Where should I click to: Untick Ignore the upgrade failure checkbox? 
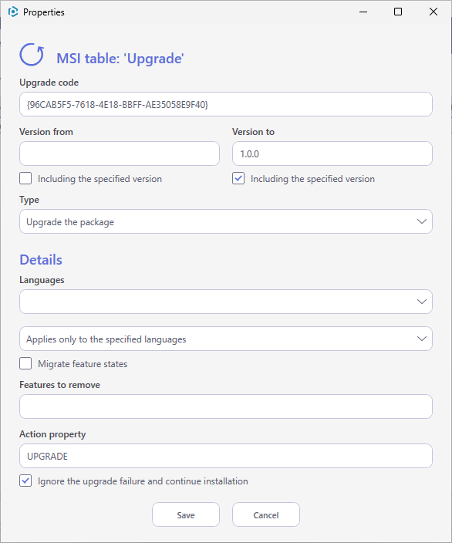(x=25, y=481)
